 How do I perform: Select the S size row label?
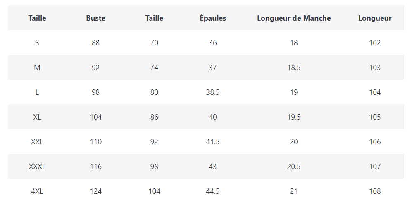click(x=37, y=43)
